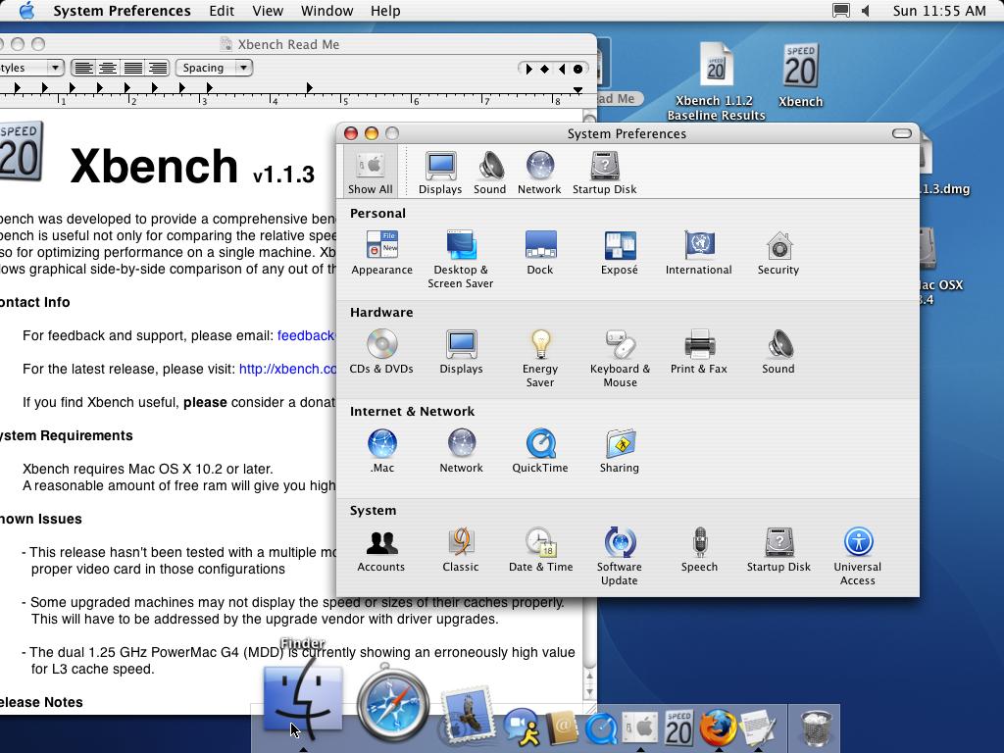Click Displays in the preferences toolbar

440,173
